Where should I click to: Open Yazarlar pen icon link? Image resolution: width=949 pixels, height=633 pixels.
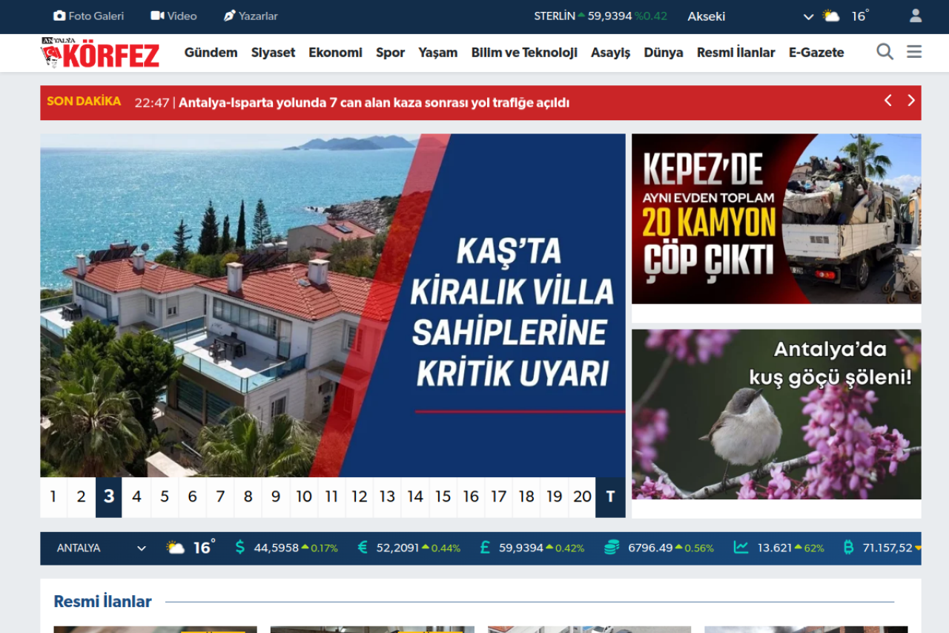(229, 16)
